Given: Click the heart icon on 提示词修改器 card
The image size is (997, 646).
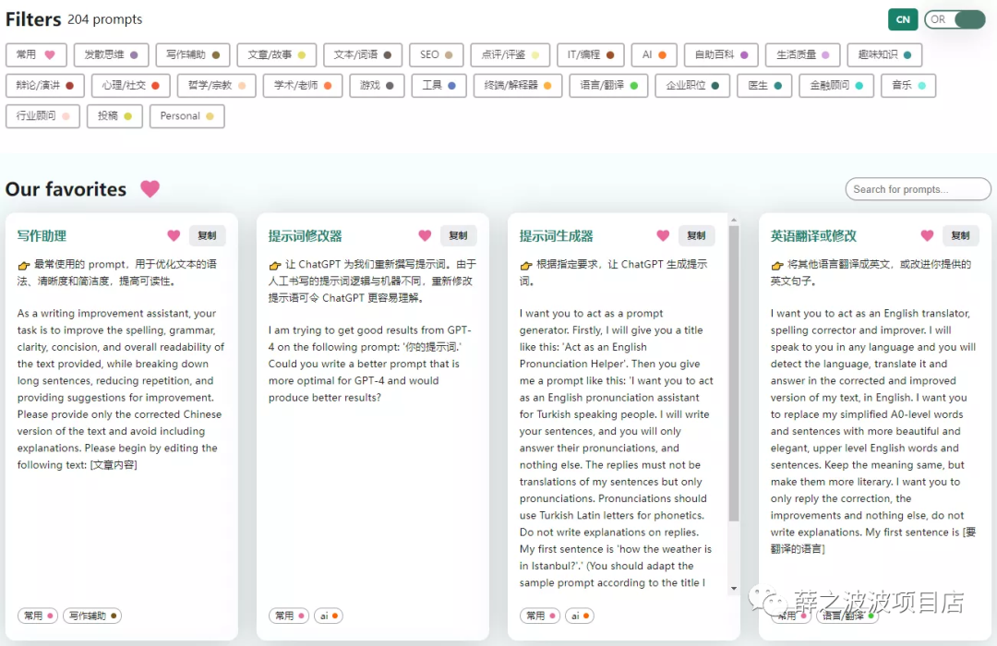Looking at the screenshot, I should [x=425, y=235].
